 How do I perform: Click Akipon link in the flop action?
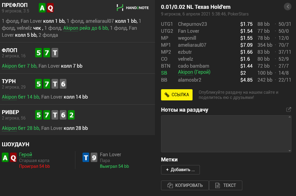point(9,66)
